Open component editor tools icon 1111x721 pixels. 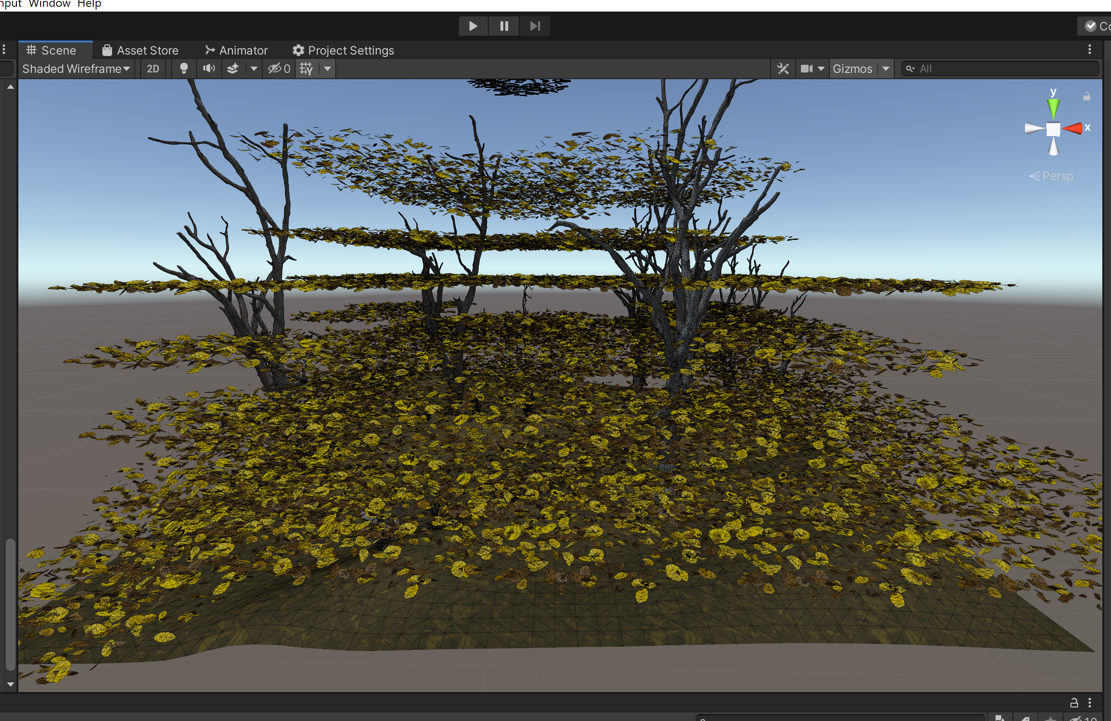783,69
